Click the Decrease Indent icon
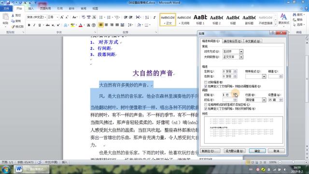Image resolution: width=309 pixels, height=174 pixels. [x=126, y=17]
